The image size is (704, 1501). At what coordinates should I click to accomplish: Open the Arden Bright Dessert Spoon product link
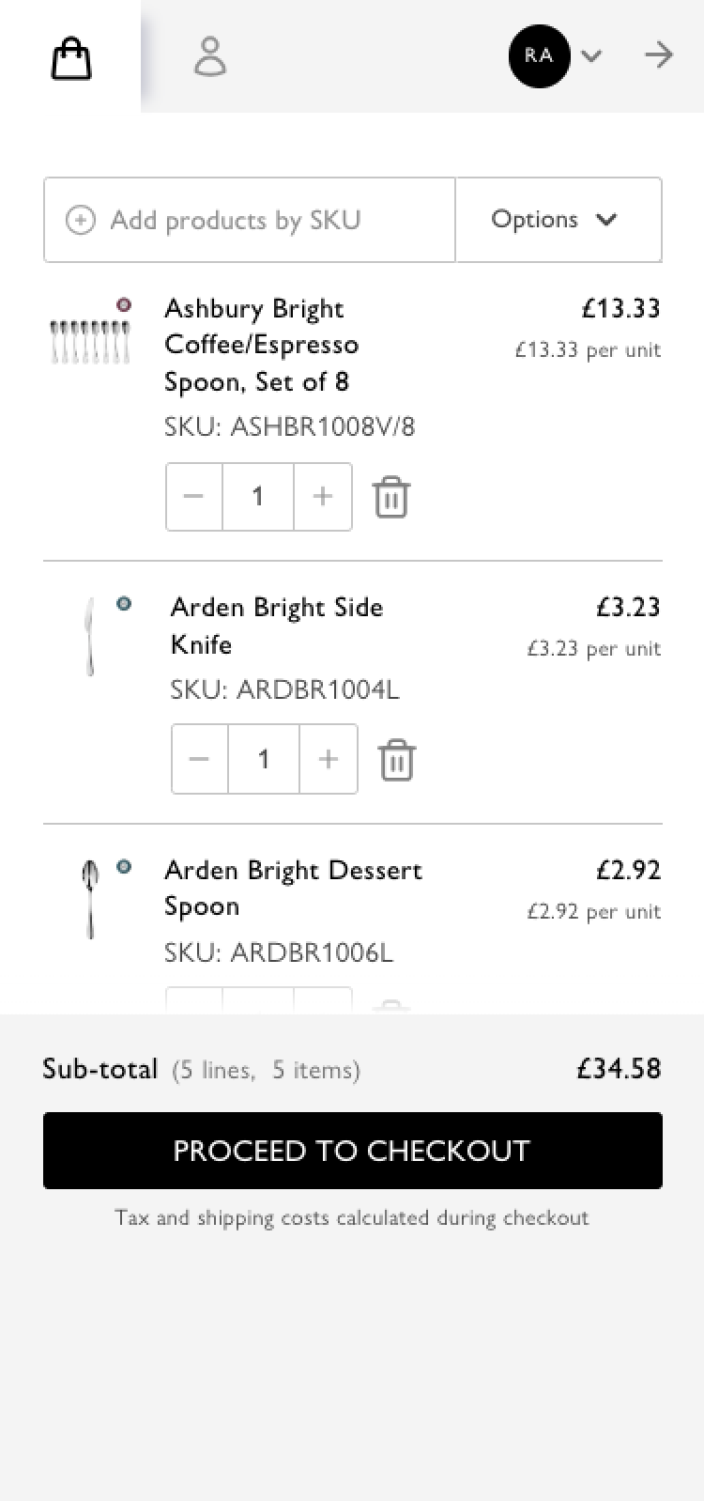293,888
